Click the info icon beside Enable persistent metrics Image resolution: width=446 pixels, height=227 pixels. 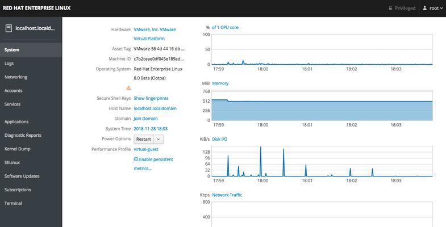136,159
